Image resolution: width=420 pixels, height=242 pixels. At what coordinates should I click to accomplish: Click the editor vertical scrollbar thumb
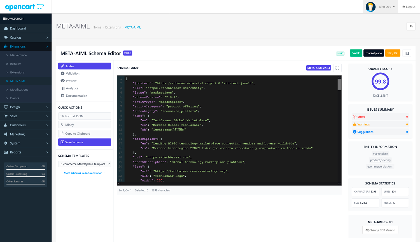(x=339, y=85)
